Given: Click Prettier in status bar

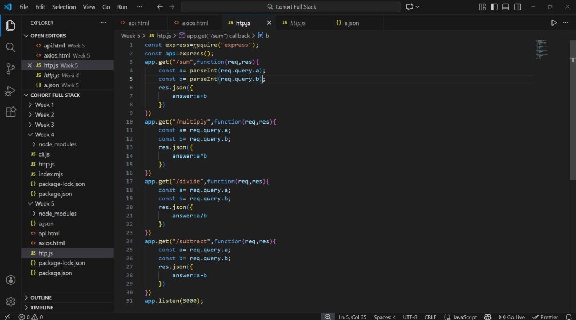Looking at the screenshot, I should click(x=545, y=317).
